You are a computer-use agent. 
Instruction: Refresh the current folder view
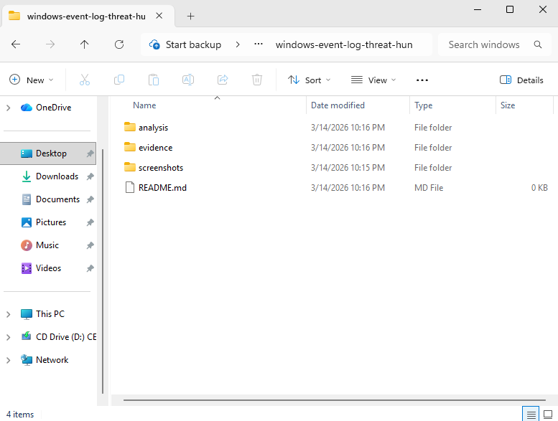[119, 44]
